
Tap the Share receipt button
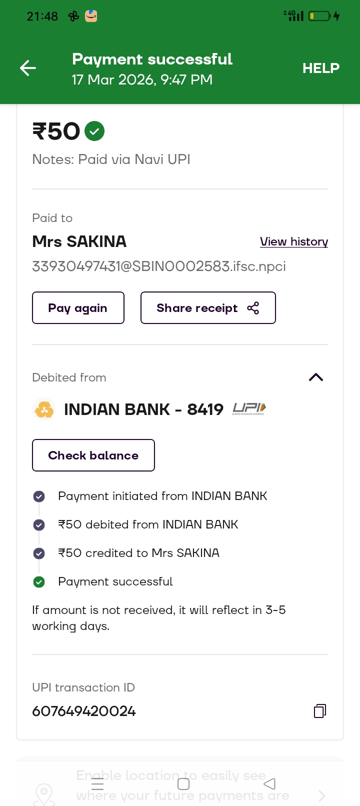click(x=208, y=308)
